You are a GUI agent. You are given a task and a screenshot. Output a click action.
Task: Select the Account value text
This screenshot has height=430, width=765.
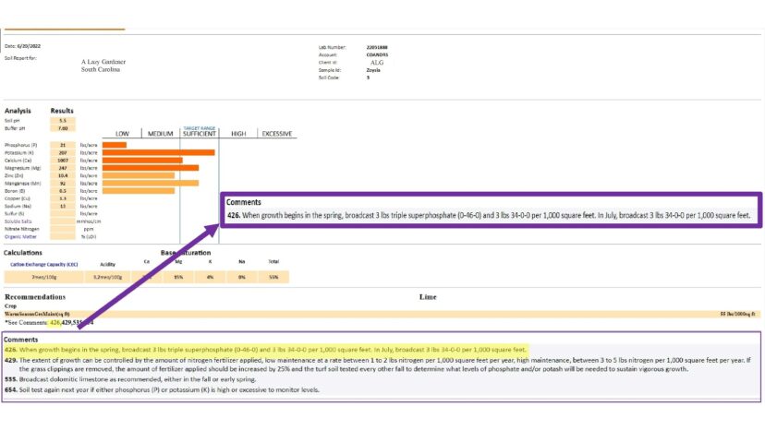[x=377, y=54]
